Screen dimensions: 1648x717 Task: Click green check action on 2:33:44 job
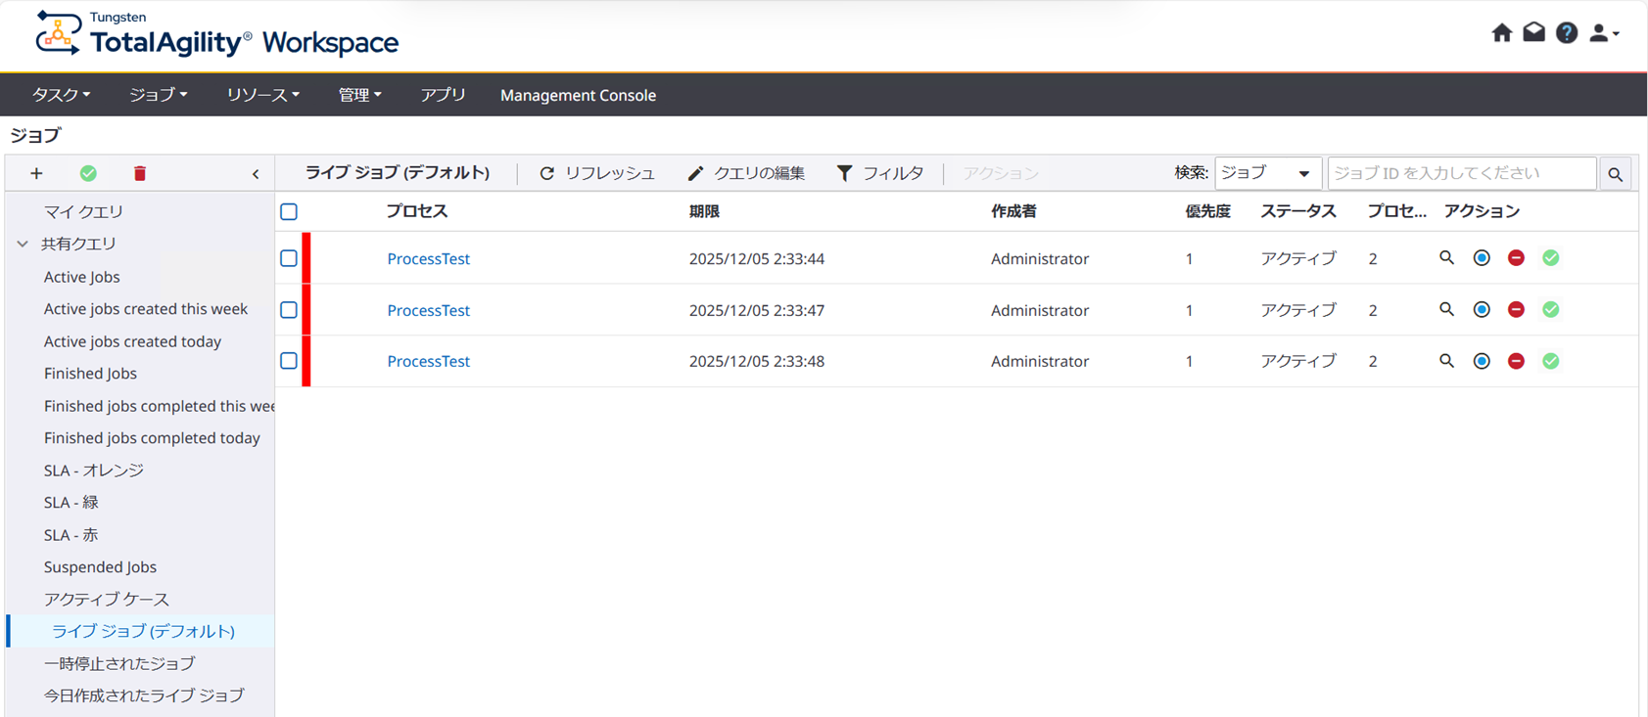(x=1551, y=258)
